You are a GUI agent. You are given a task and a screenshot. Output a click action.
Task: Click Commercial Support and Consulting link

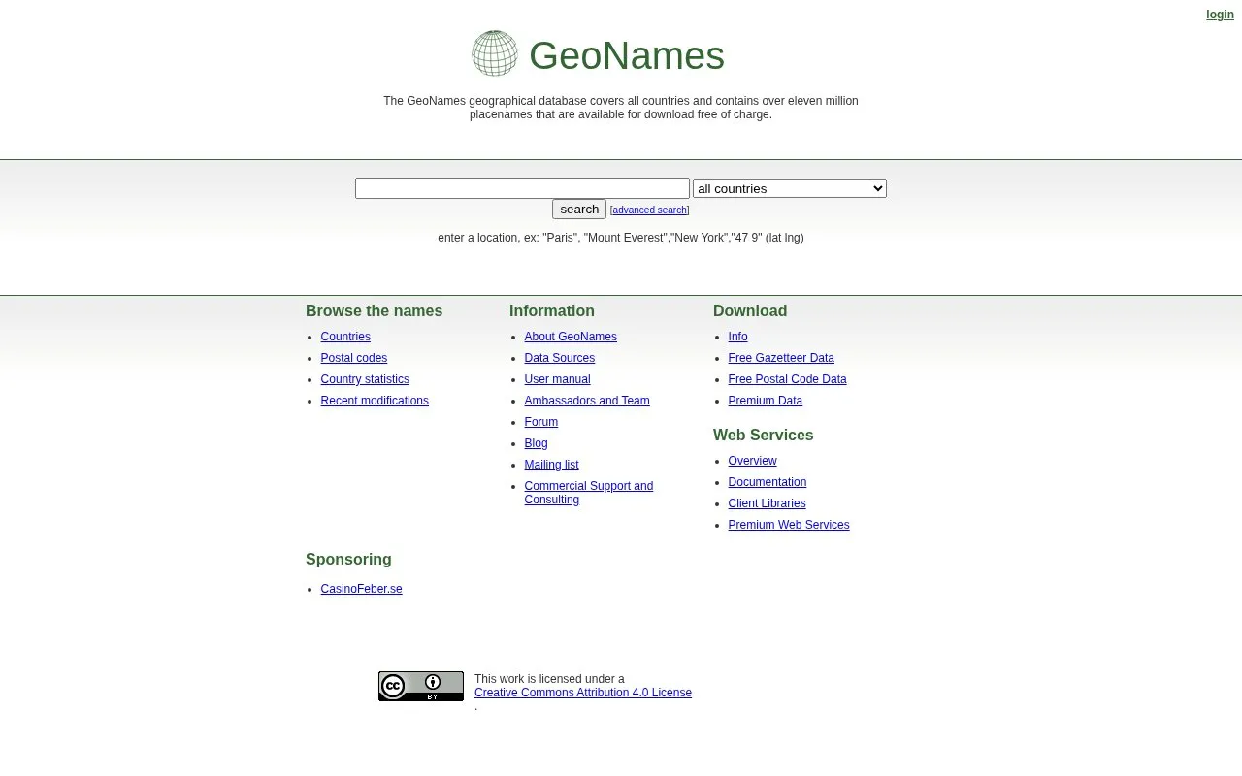(589, 493)
